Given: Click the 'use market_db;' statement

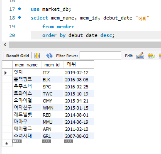Looking at the screenshot, I should [51, 9].
